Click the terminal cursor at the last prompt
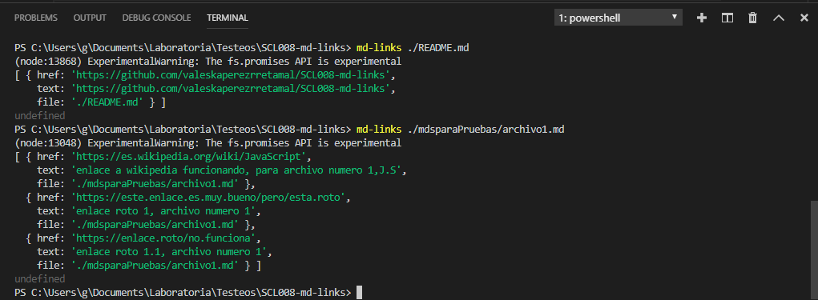This screenshot has width=818, height=300. coord(359,293)
